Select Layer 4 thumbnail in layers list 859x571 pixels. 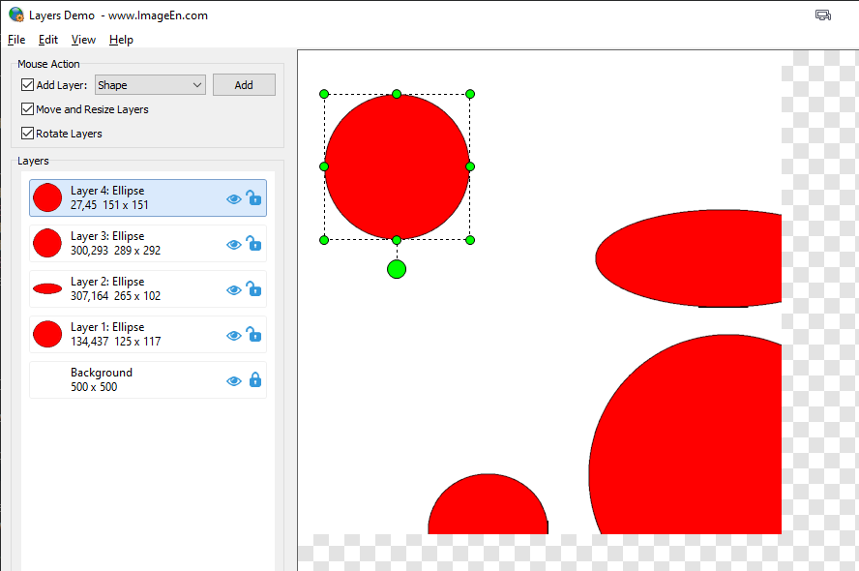[47, 197]
